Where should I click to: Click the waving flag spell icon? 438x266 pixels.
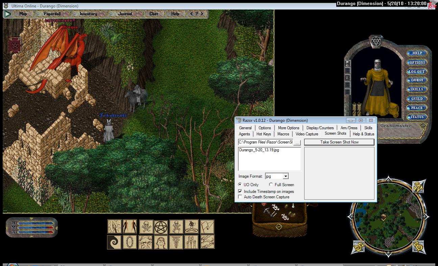coord(207,226)
